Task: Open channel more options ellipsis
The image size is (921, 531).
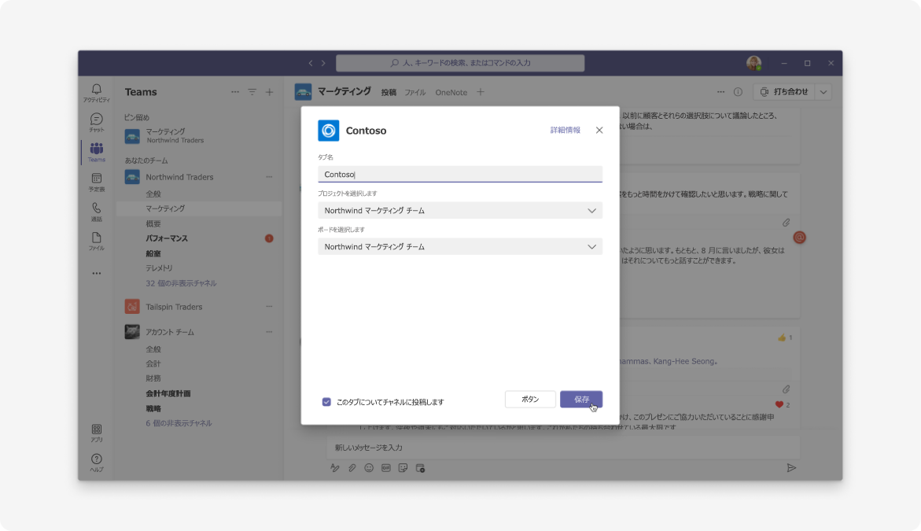Action: (x=720, y=91)
